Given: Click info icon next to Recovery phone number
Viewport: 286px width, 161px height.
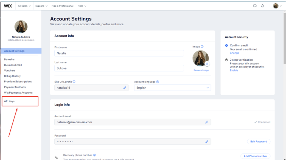Looking at the screenshot, I should click(95, 155).
